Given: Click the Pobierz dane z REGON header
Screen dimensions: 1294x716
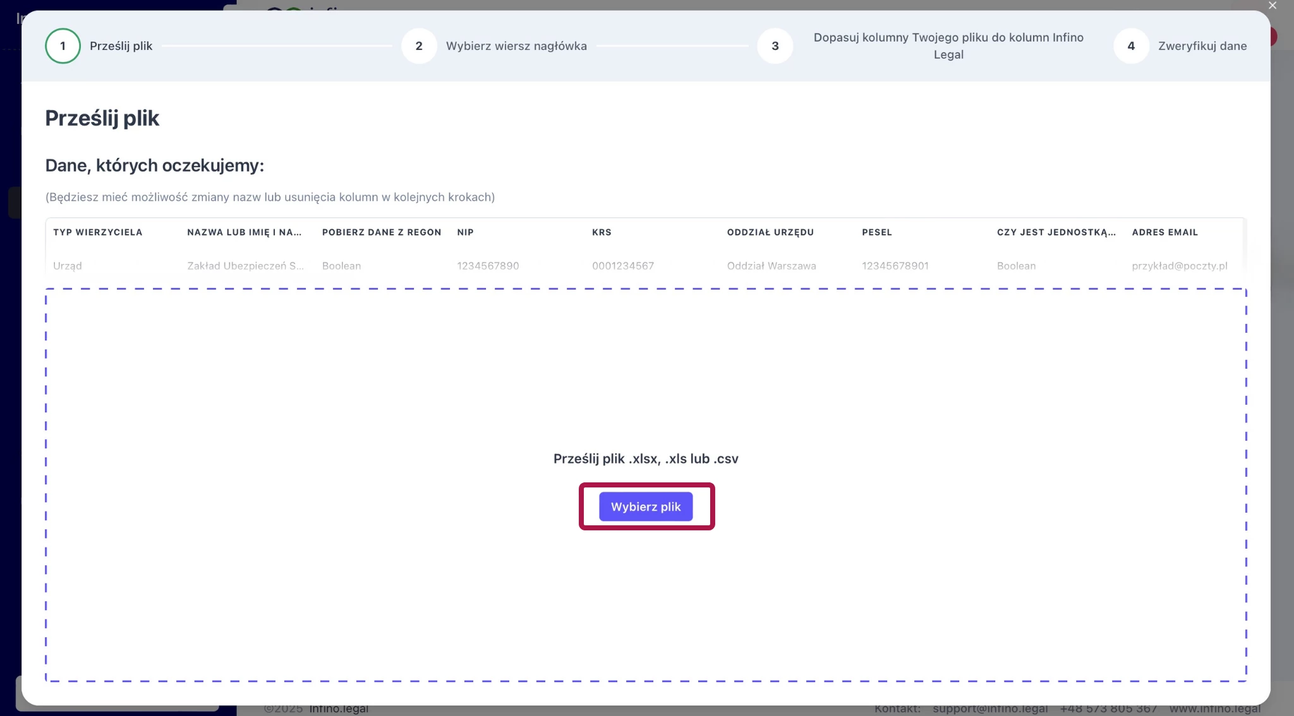Looking at the screenshot, I should (382, 232).
